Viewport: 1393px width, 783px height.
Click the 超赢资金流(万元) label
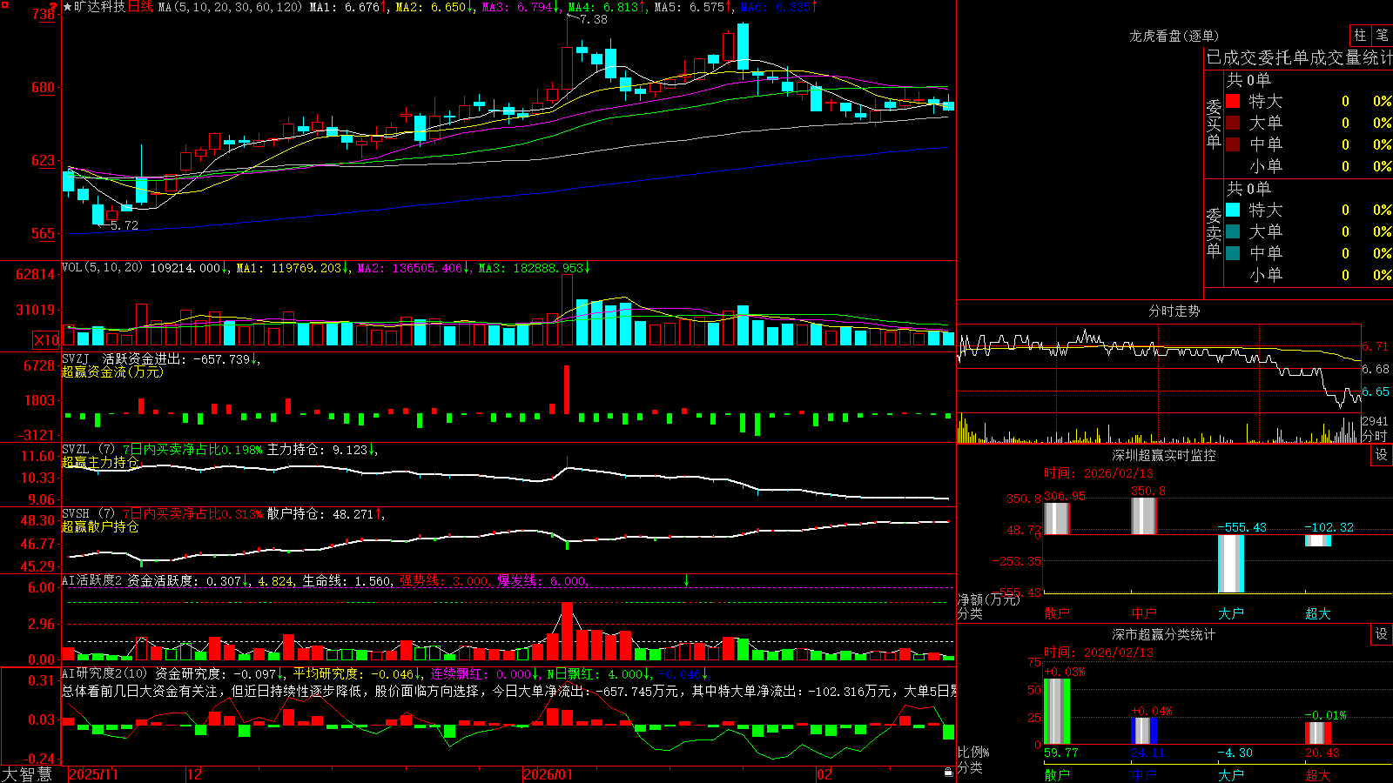point(112,371)
